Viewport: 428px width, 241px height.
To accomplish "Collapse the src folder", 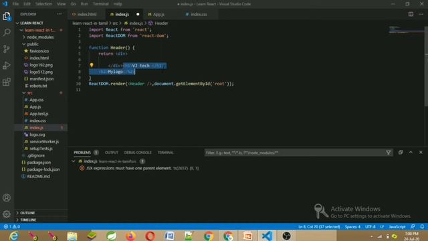I will coord(29,93).
